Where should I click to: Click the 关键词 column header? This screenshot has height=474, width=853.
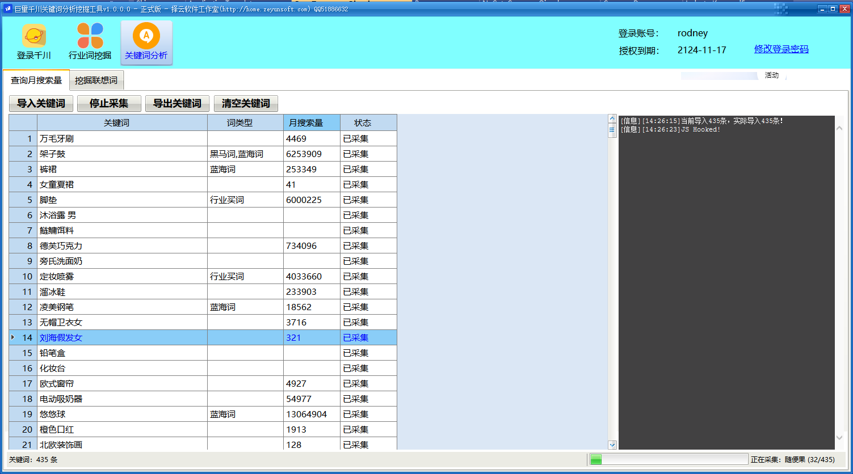click(122, 122)
